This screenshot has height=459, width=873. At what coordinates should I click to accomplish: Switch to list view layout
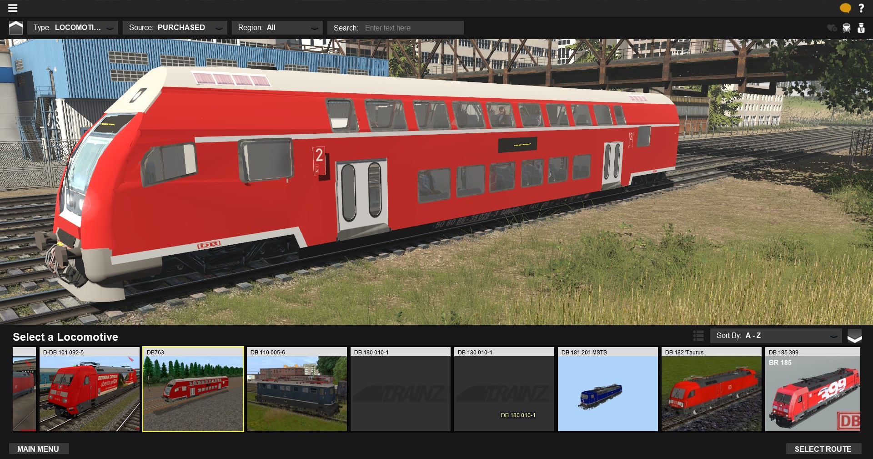(698, 336)
